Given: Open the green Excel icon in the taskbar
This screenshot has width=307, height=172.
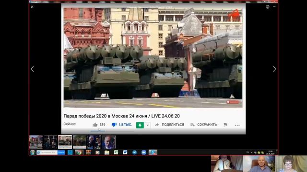Looking at the screenshot, I should pyautogui.click(x=116, y=152).
